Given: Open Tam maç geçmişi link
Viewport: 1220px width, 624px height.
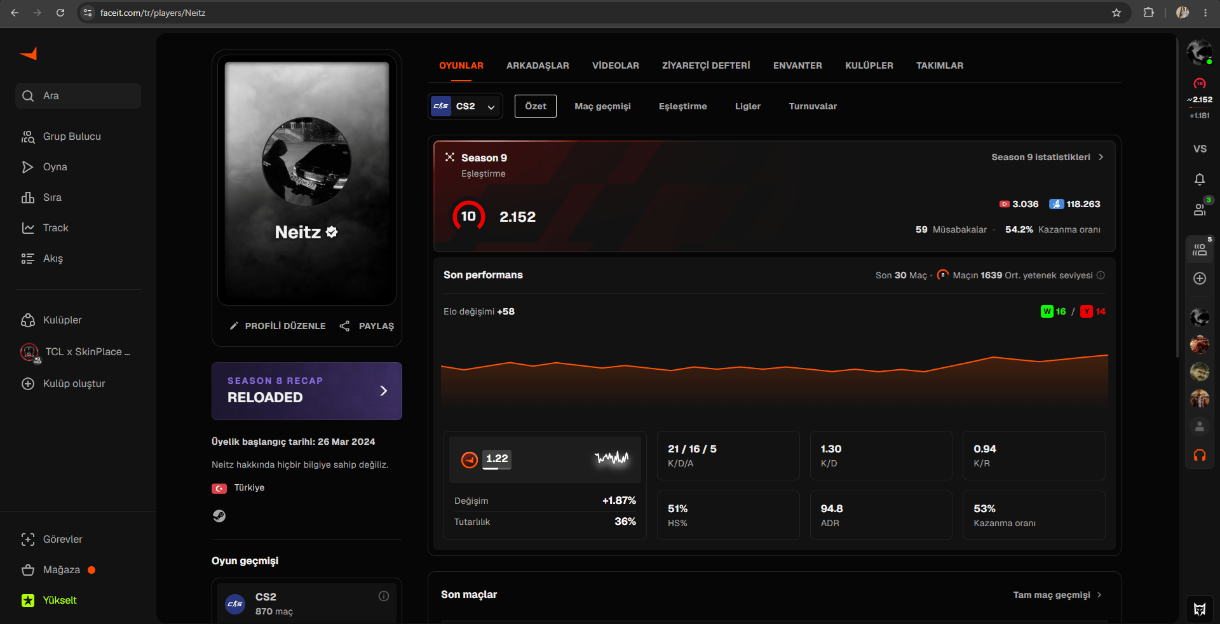Looking at the screenshot, I should point(1057,595).
